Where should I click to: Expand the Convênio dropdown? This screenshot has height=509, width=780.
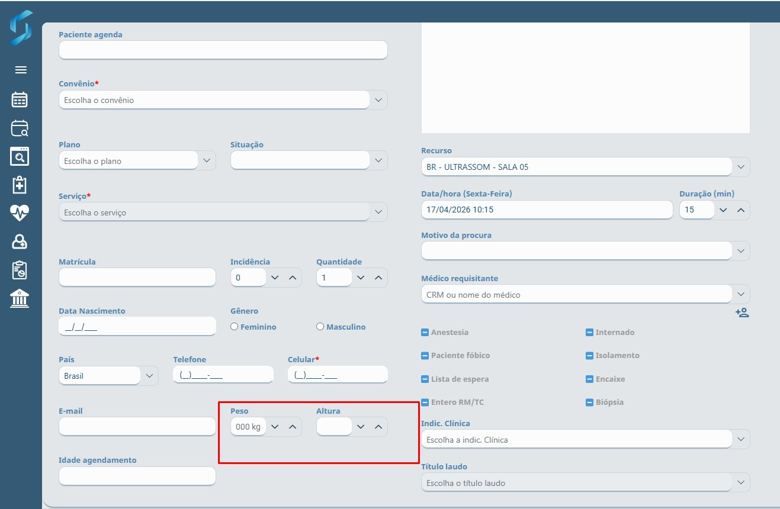378,100
